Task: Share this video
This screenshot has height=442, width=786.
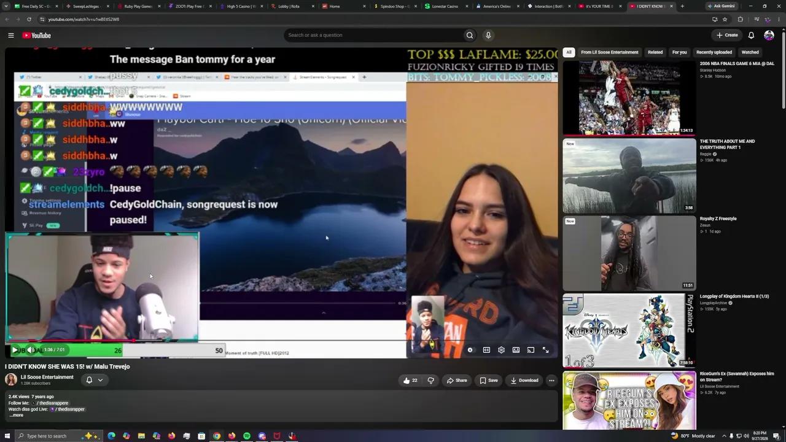Action: coord(457,380)
